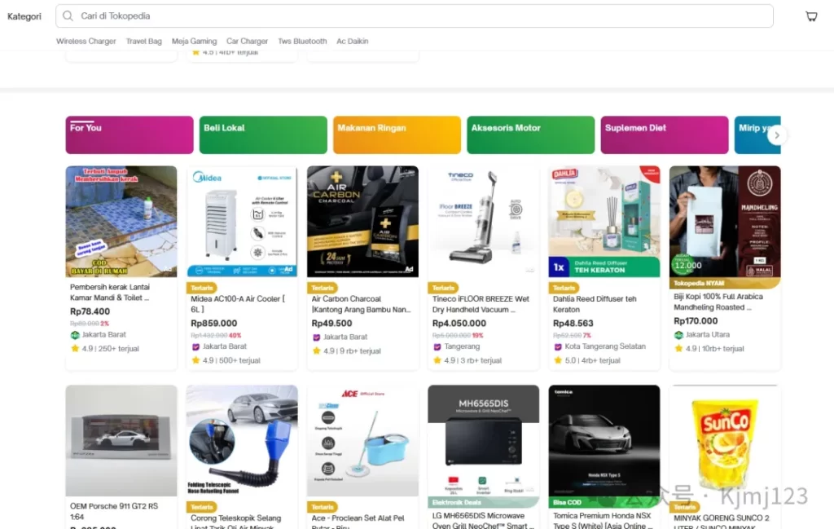
Task: Select the Car Charger suggestion
Action: point(247,41)
